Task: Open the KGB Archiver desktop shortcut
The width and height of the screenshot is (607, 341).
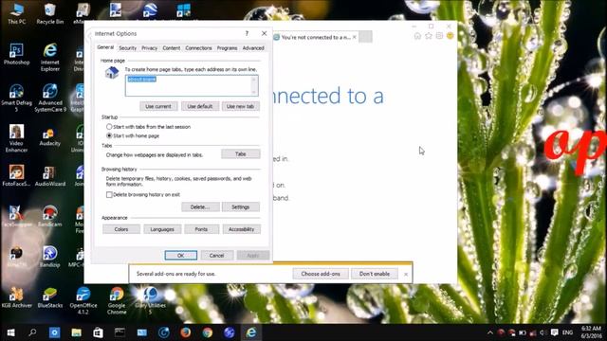Action: (16, 297)
